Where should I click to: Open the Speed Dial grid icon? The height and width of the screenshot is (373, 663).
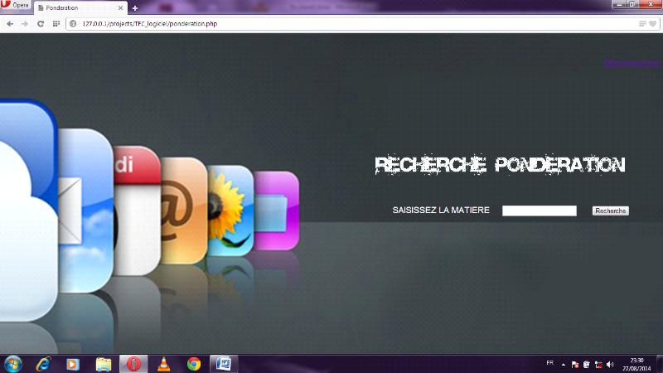click(x=56, y=24)
